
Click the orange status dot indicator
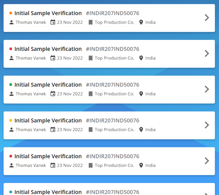click(11, 13)
